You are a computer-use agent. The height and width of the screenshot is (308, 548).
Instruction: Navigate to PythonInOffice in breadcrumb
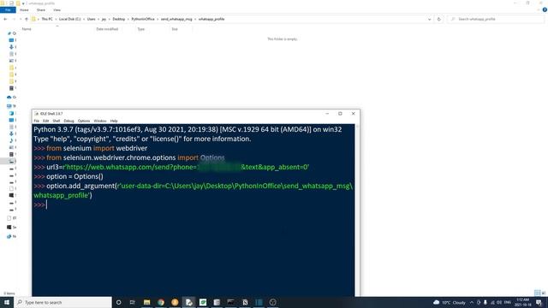143,19
